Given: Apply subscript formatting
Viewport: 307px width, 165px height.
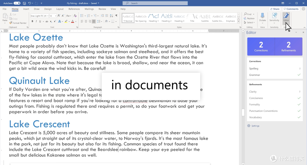Looking at the screenshot, I should click(51, 21).
